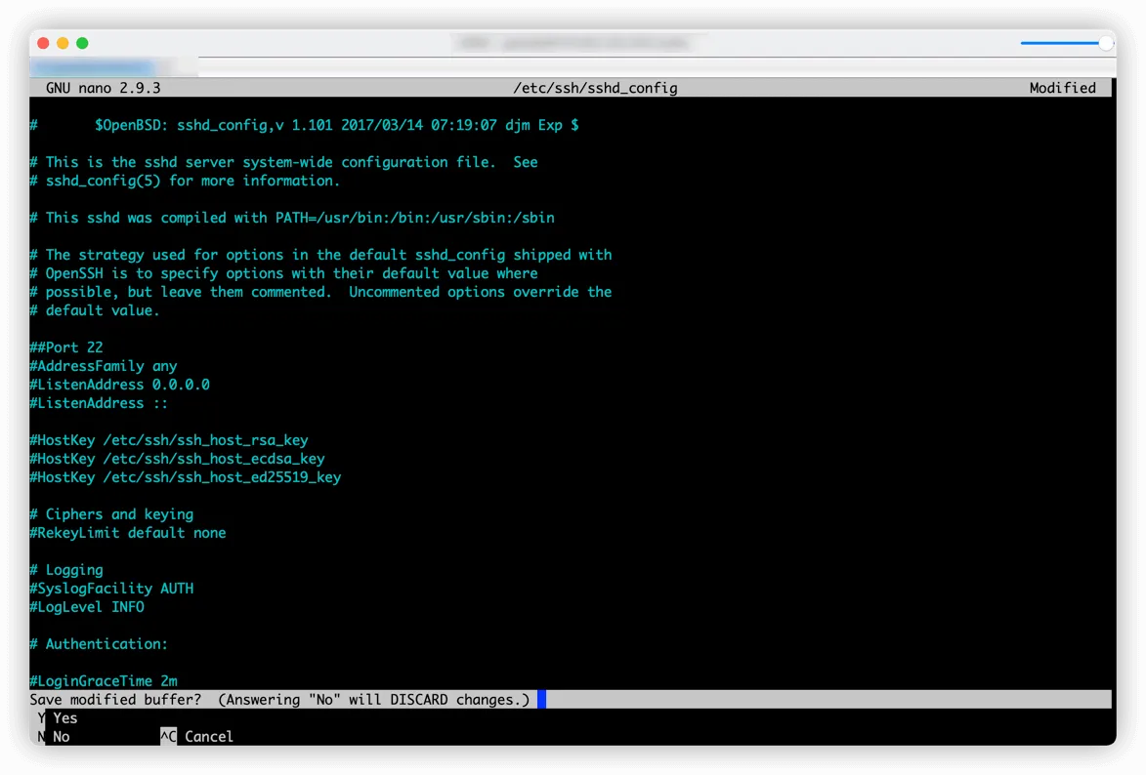Click the #ListenAddress 0.0.0.0 line

pos(120,385)
